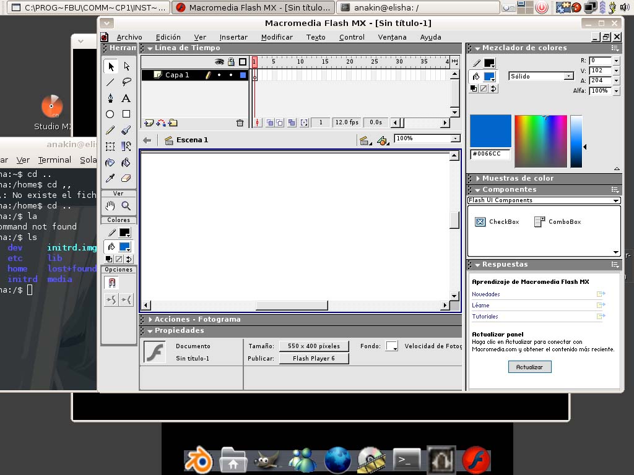Image resolution: width=634 pixels, height=475 pixels.
Task: Select the Ink Bottle tool
Action: tap(110, 163)
